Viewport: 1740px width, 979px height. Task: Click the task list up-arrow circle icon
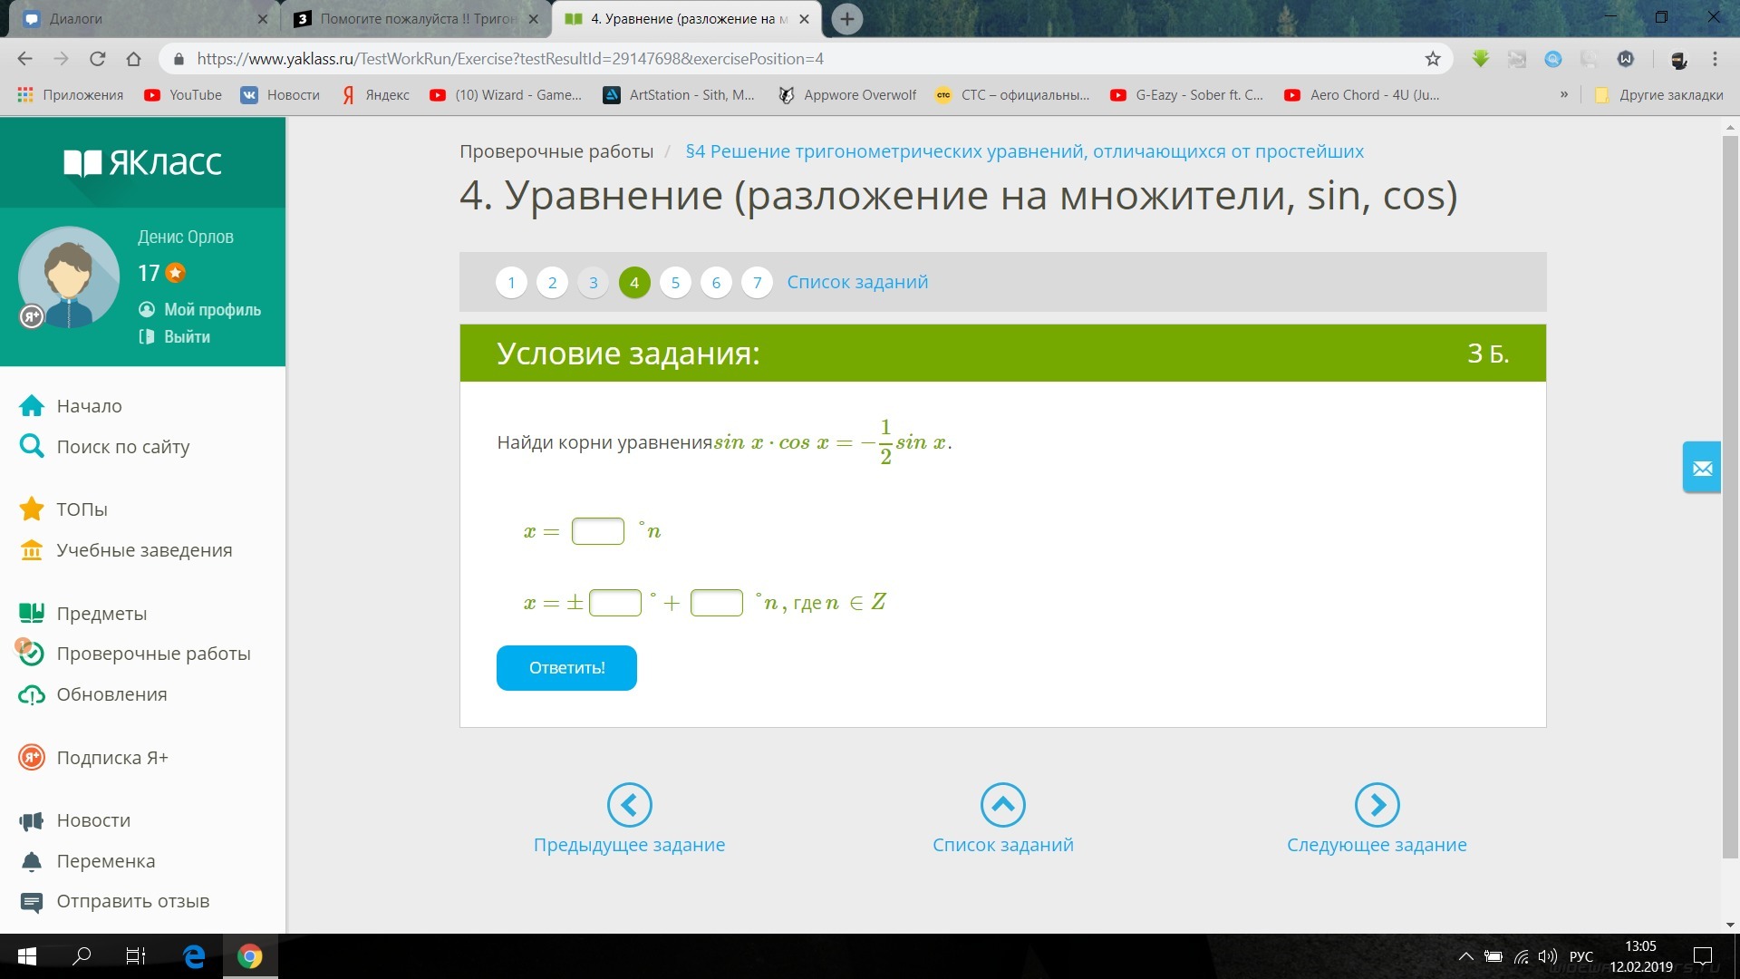pos(1002,805)
